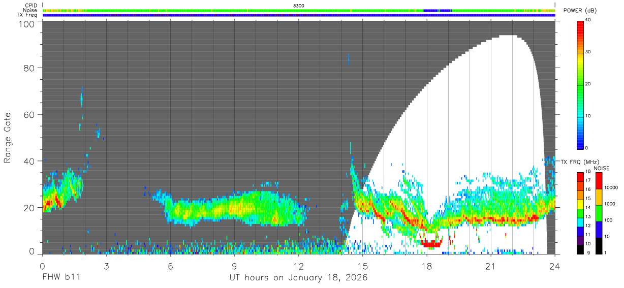Viewport: 624px width, 288px height.
Task: Pick the red 17-18 MHz TX FRQ swatch
Action: coord(580,177)
